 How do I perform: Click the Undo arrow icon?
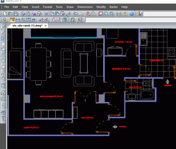click(x=75, y=13)
